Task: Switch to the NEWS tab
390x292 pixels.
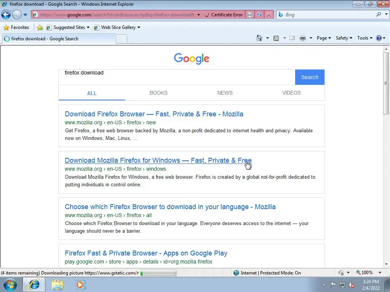Action: 225,93
